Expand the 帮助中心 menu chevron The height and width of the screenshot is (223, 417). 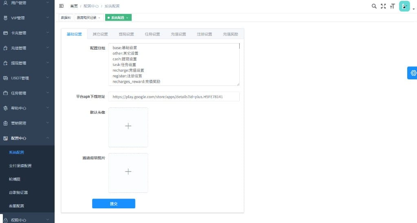point(48,107)
